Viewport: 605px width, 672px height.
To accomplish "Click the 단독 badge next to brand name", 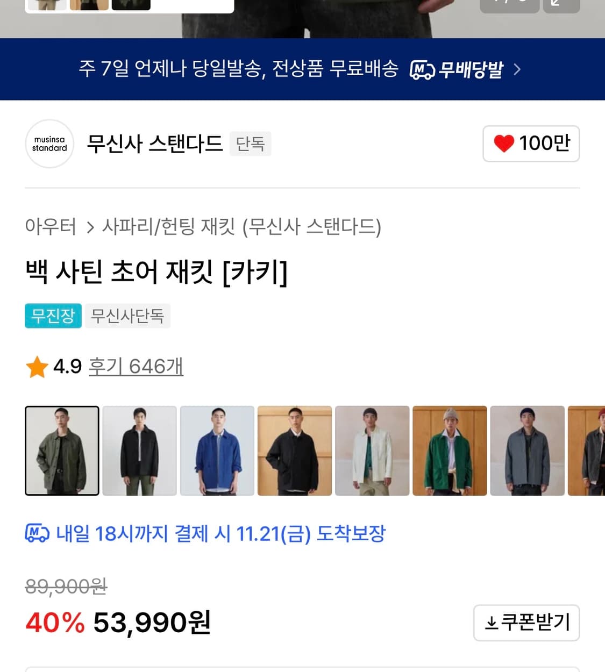I will click(250, 144).
